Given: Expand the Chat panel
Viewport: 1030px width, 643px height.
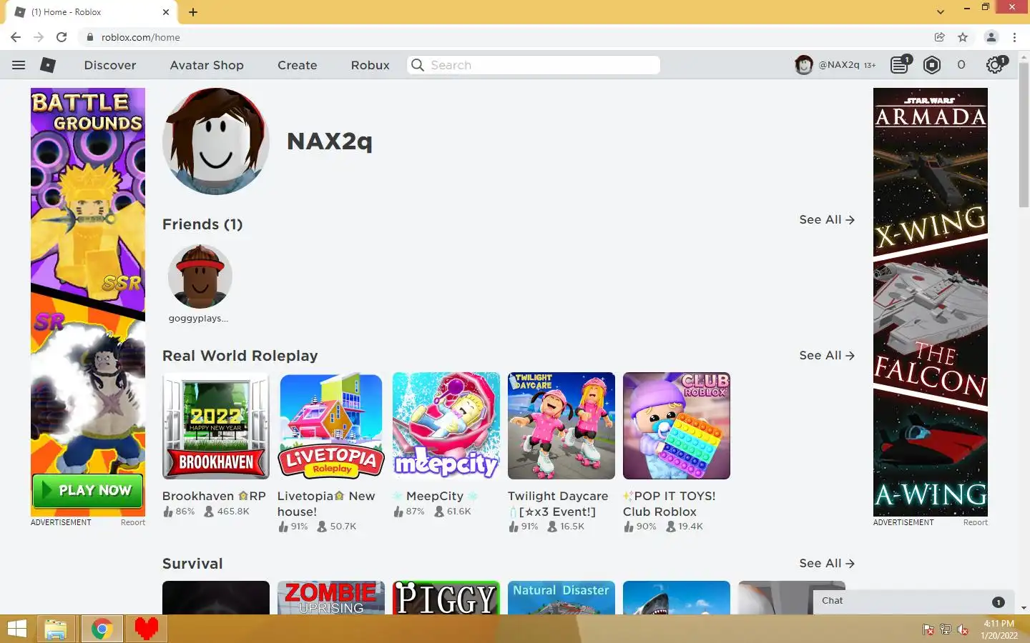Looking at the screenshot, I should point(915,601).
